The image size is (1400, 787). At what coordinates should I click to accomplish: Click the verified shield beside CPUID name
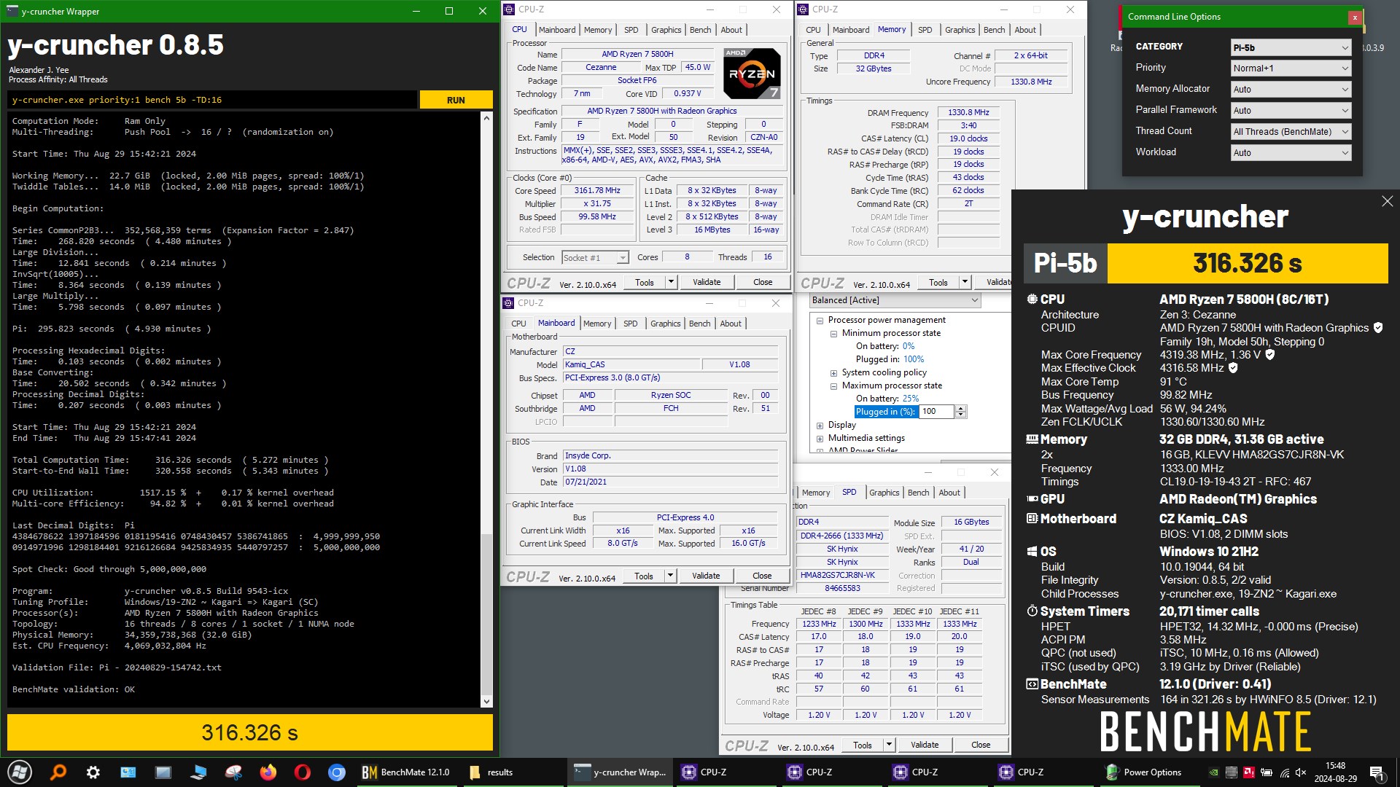pos(1378,328)
